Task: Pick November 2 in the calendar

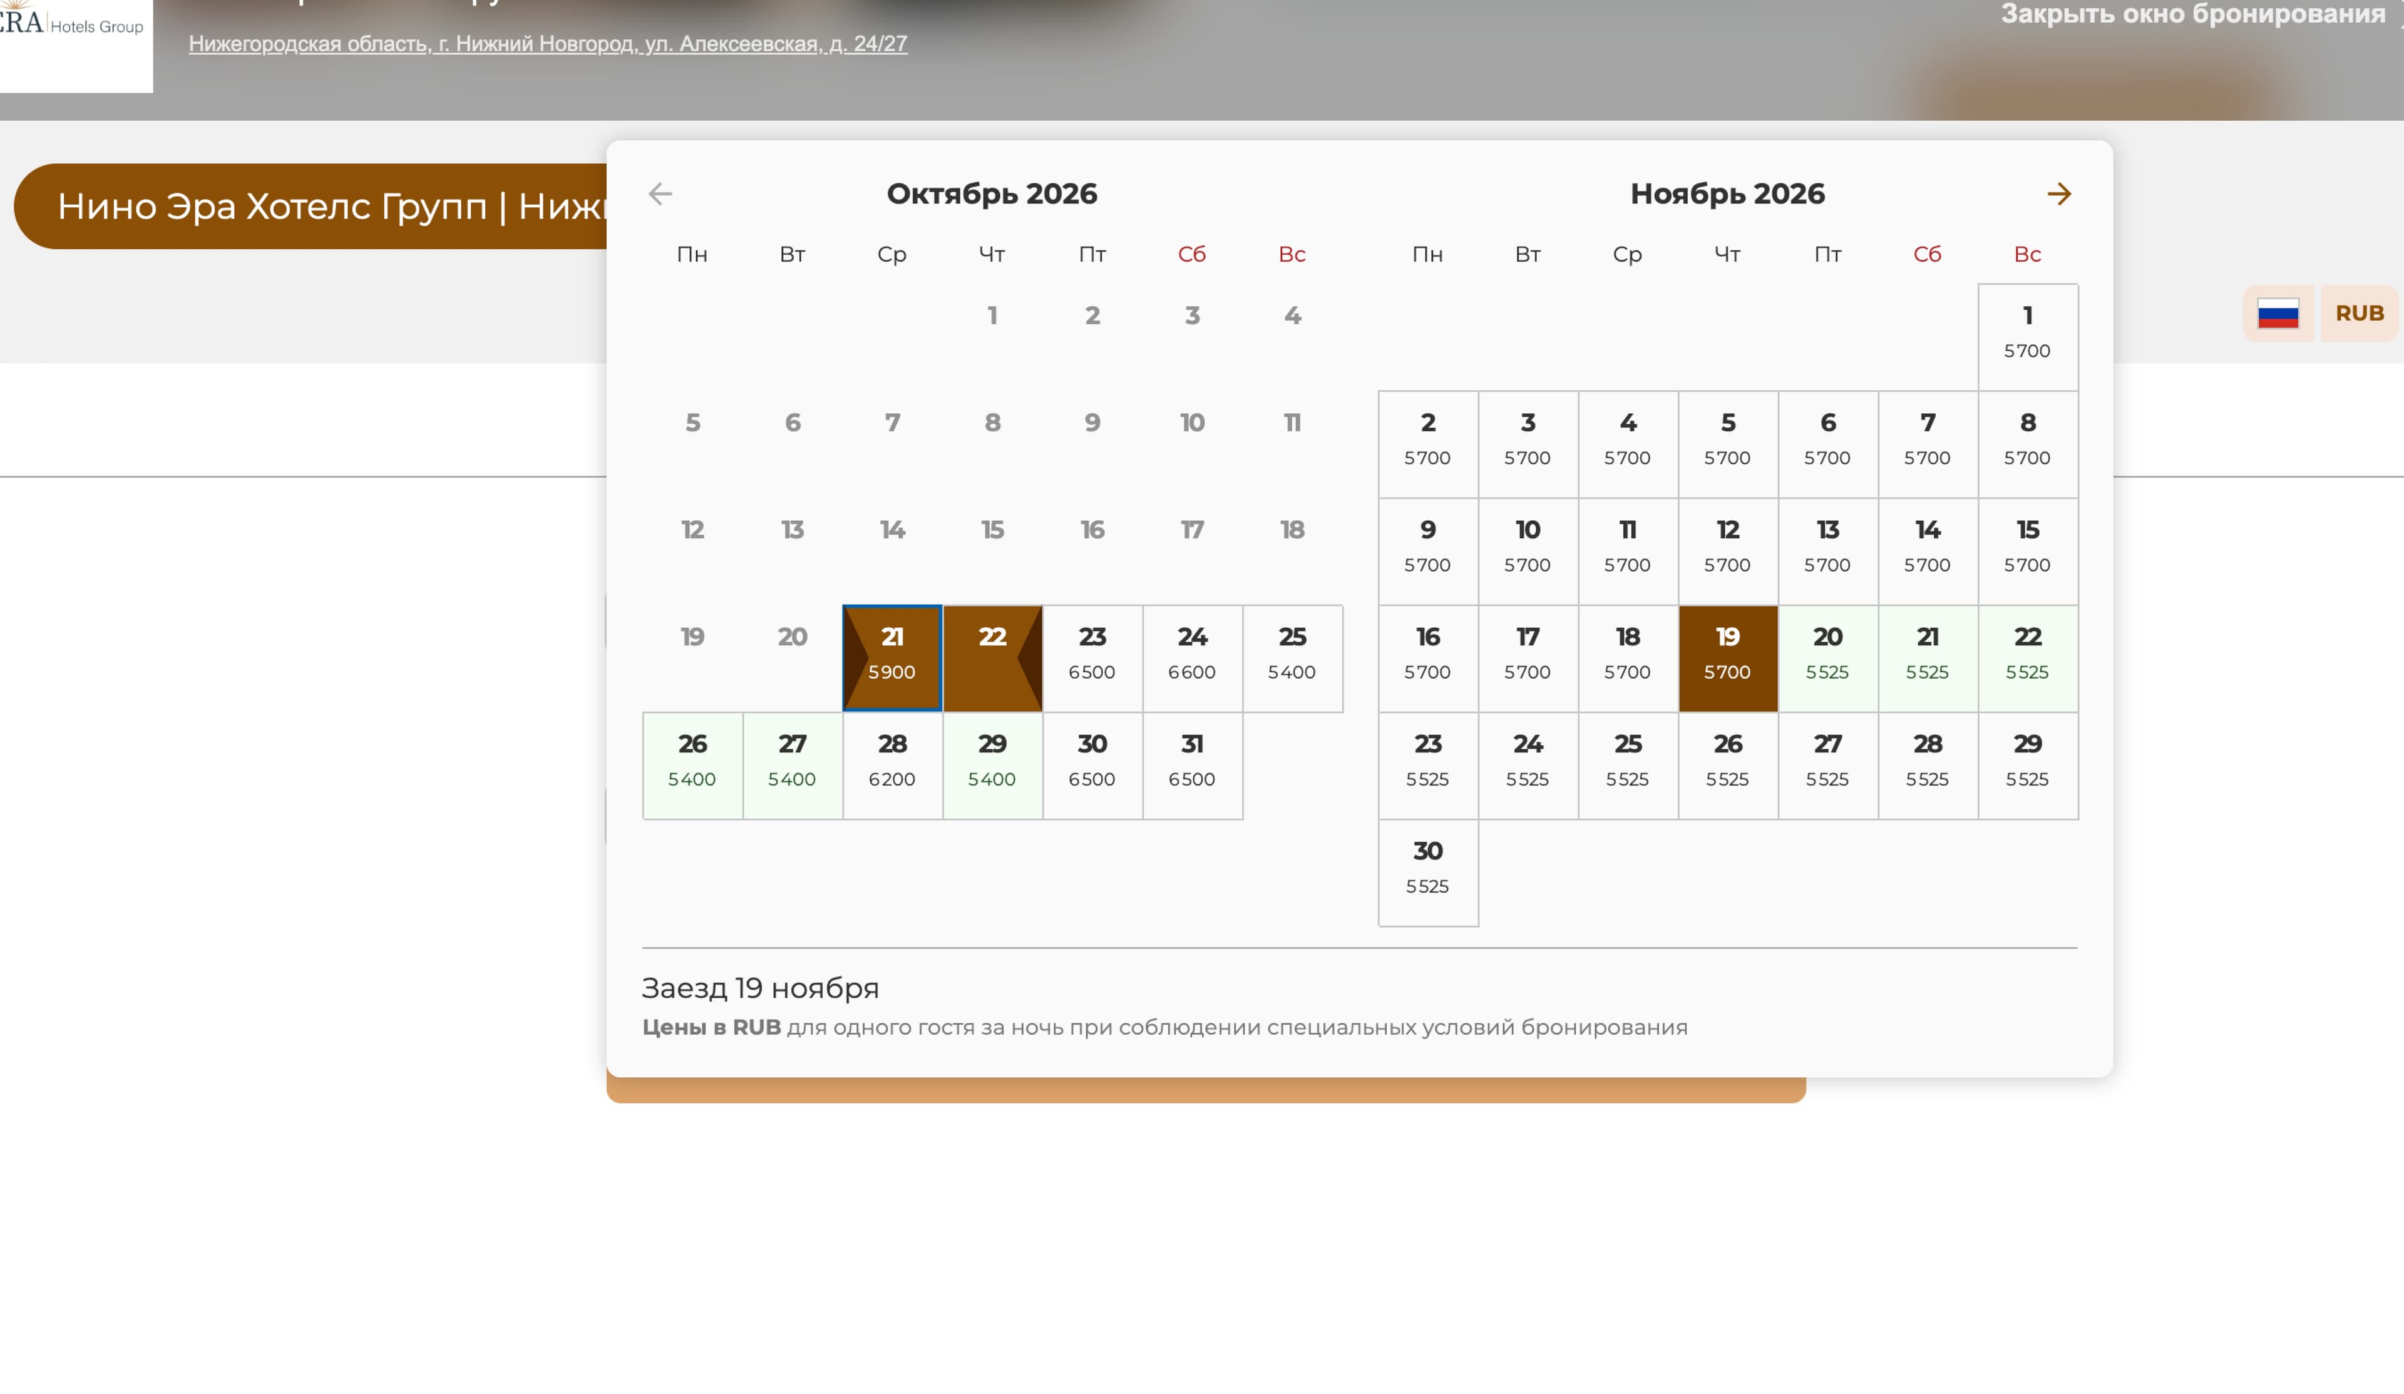Action: pyautogui.click(x=1428, y=444)
